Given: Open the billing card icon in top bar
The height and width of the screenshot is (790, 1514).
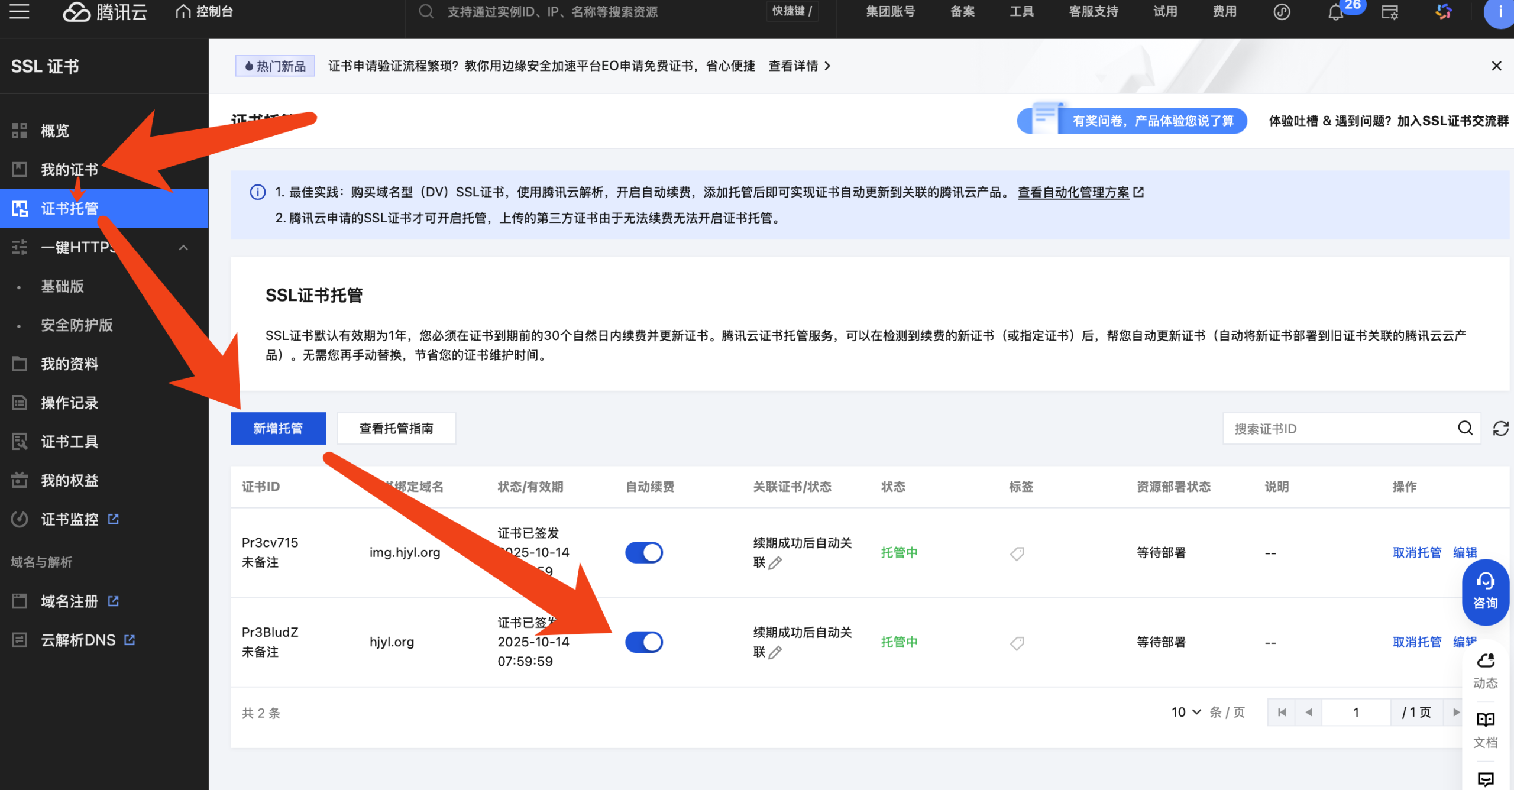Looking at the screenshot, I should pyautogui.click(x=1390, y=12).
